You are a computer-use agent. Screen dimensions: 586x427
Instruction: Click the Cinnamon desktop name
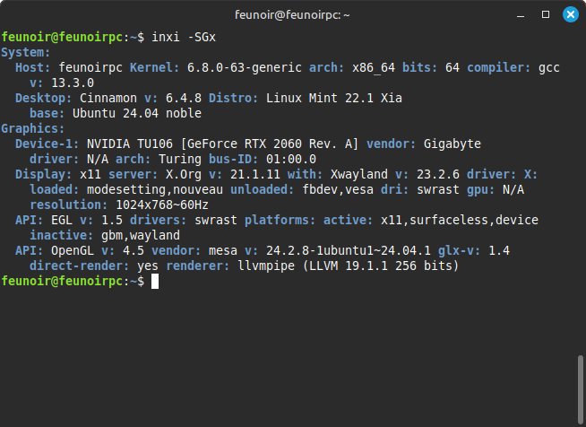(x=108, y=98)
